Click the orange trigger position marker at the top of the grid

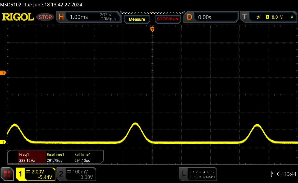[x=152, y=29]
